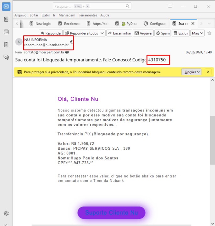Dismiss the yellow privacy notification bar
Image resolution: width=215 pixels, height=226 pixels.
pos(208,72)
